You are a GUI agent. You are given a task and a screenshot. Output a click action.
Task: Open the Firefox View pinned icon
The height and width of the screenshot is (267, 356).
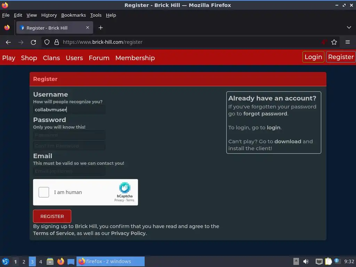[7, 28]
